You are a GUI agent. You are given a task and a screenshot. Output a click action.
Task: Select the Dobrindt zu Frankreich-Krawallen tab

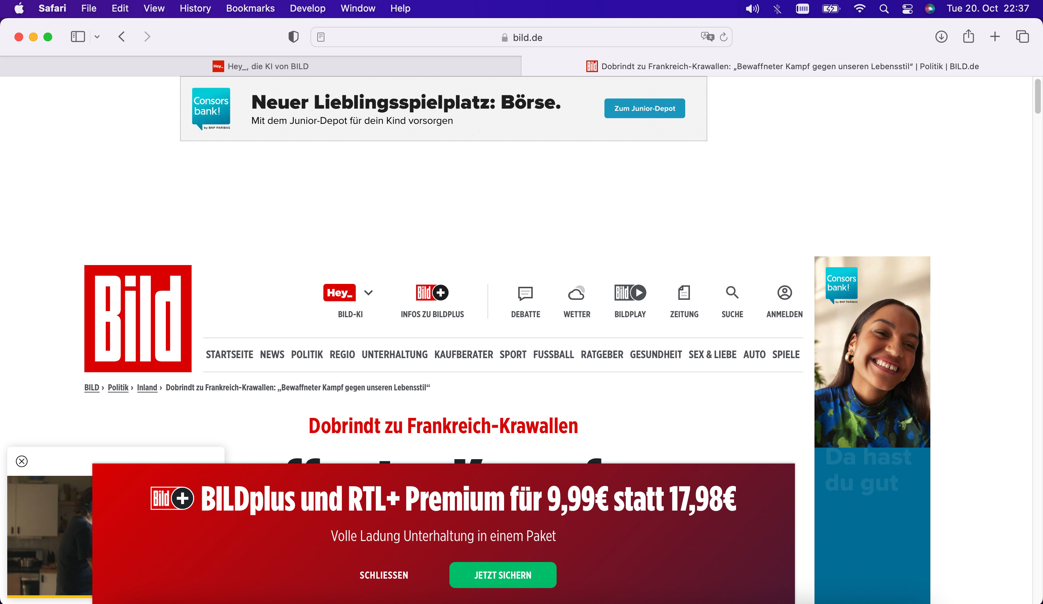782,66
